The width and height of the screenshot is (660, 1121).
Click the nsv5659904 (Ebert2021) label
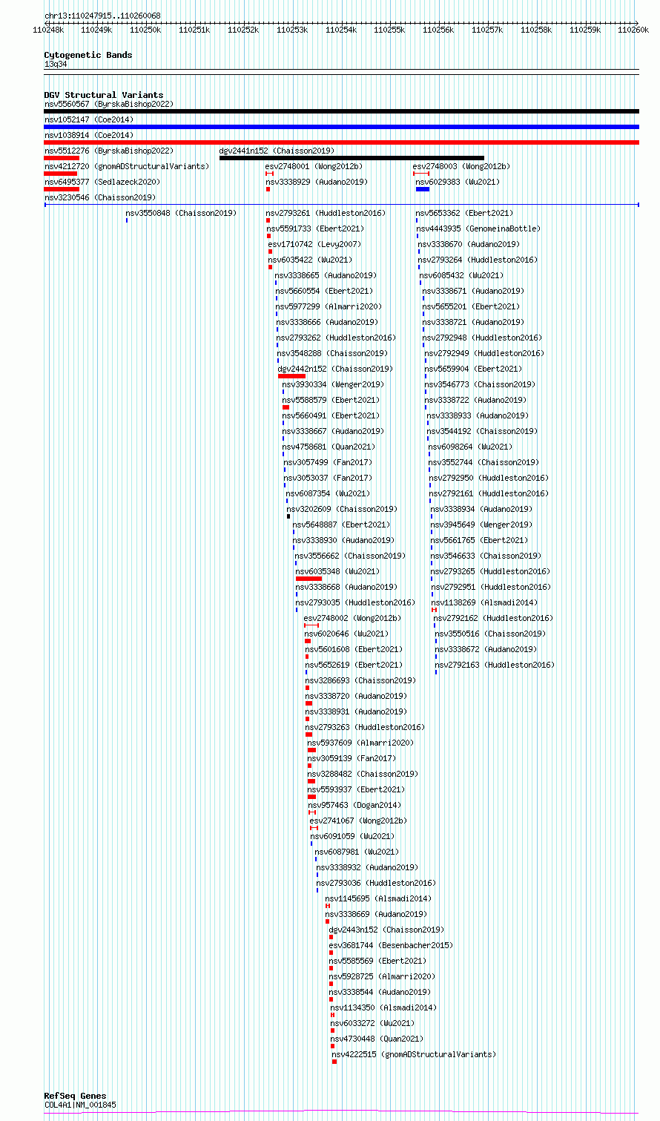pyautogui.click(x=473, y=369)
